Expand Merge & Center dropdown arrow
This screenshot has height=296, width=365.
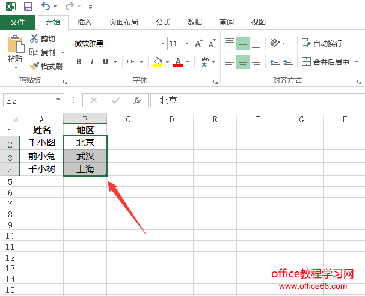357,62
